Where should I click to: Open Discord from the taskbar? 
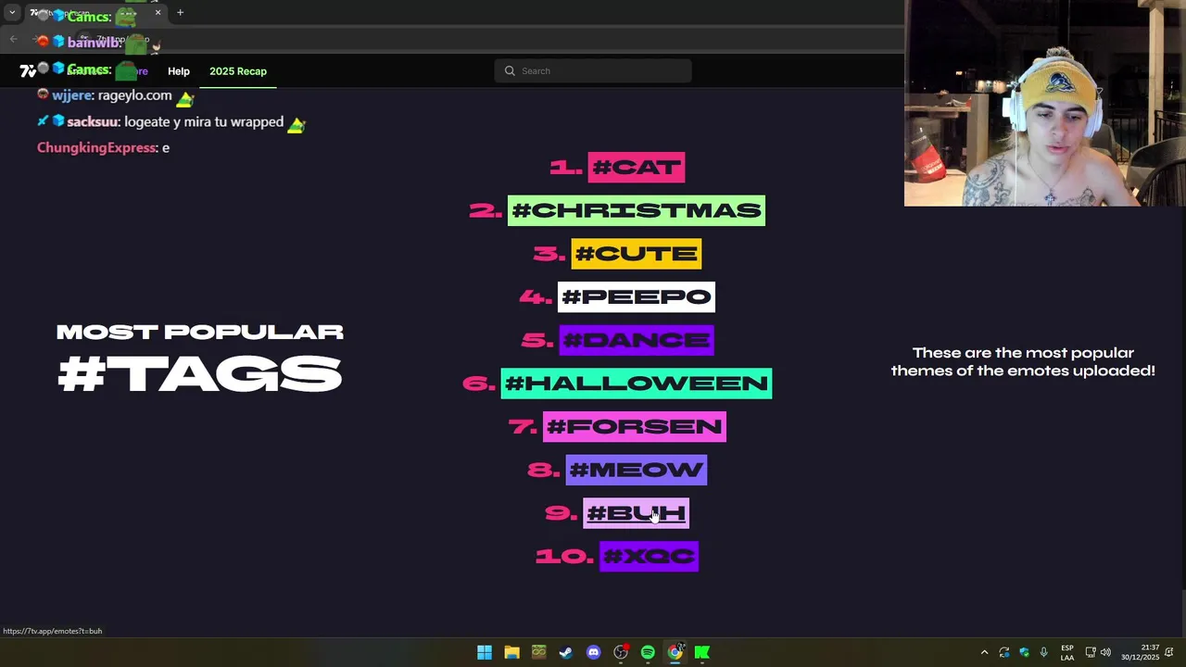tap(594, 653)
